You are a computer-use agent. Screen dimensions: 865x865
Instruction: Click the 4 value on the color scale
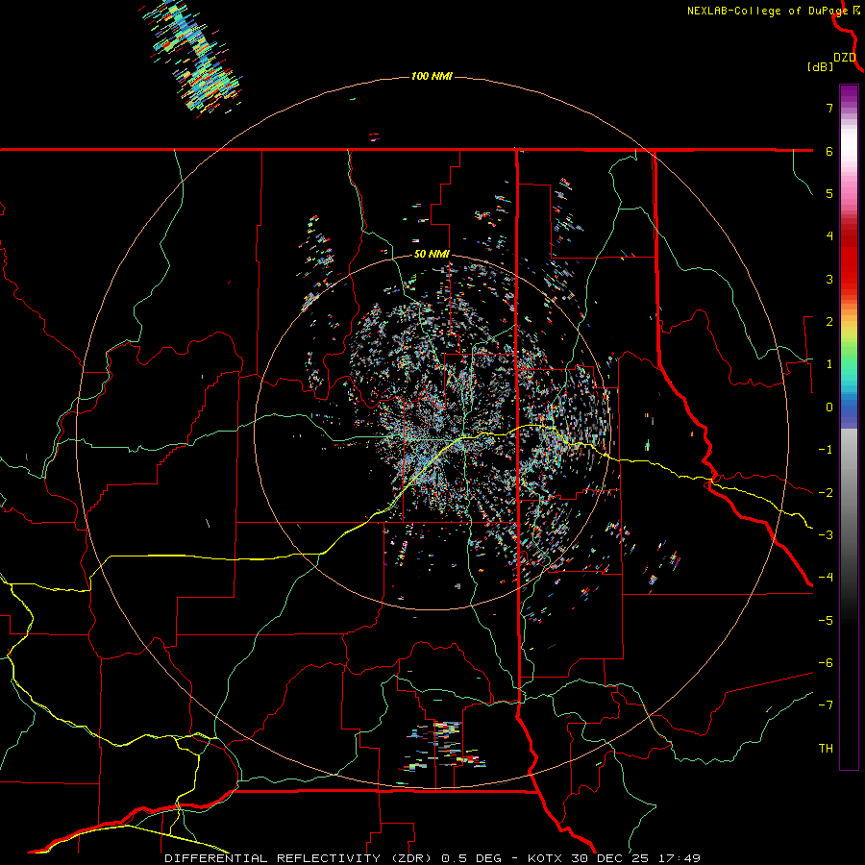click(829, 236)
